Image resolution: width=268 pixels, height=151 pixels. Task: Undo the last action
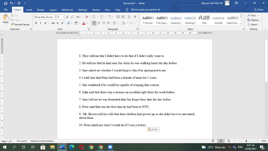[11, 3]
